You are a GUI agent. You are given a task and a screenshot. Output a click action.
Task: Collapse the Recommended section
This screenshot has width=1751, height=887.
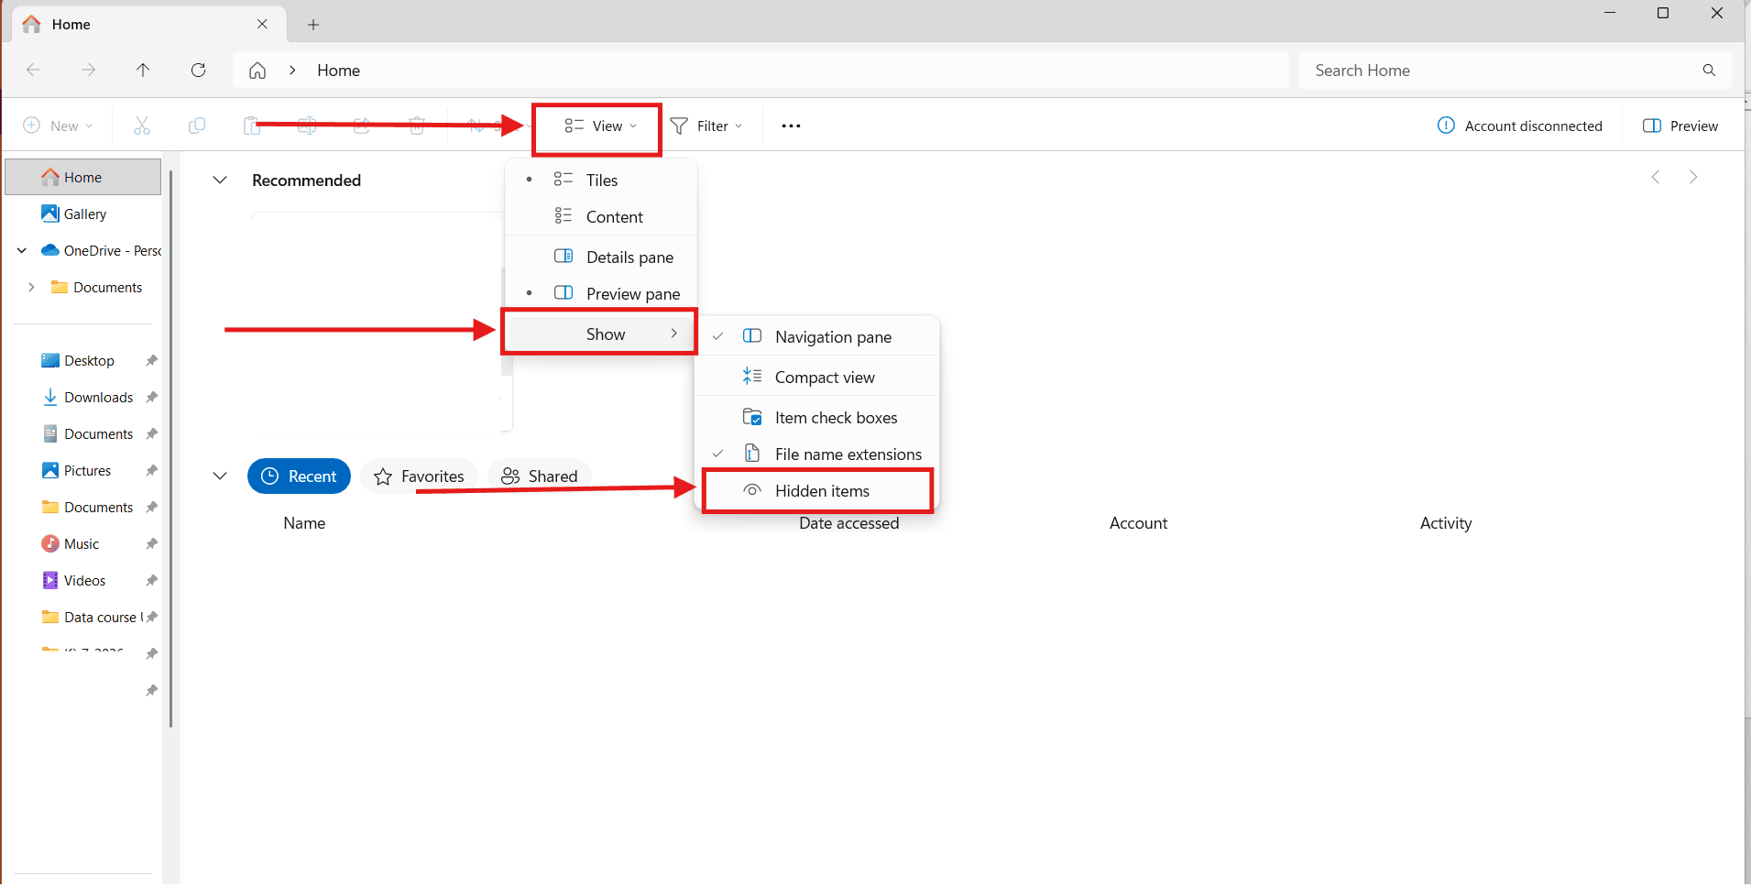pyautogui.click(x=220, y=181)
